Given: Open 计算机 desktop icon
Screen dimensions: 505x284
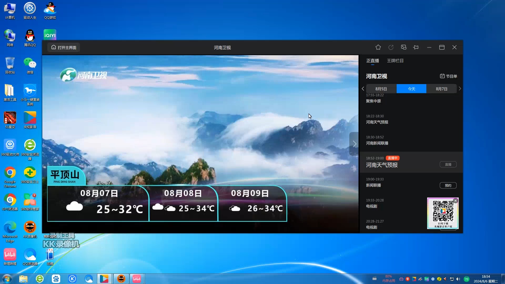Looking at the screenshot, I should point(10,11).
